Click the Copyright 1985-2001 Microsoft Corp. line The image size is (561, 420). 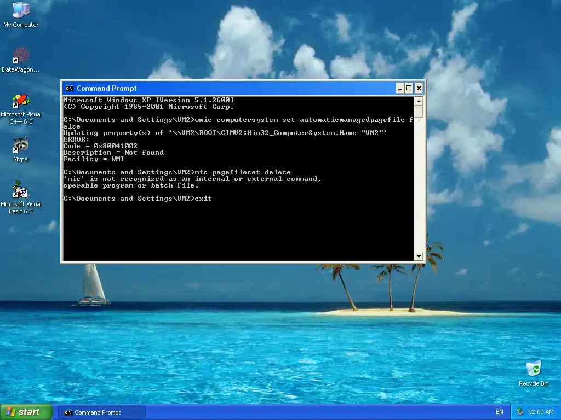tap(148, 107)
